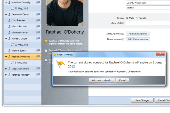Click person icon of Martena Murray
Screen dimensions: 170x113
click(9, 32)
